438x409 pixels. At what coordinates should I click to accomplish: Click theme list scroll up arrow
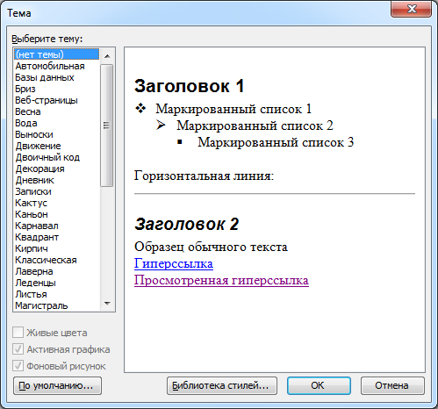pyautogui.click(x=107, y=56)
